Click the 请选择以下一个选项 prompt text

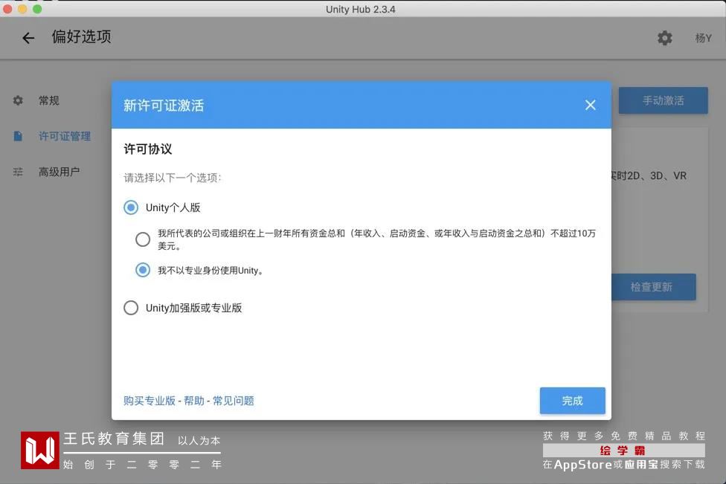[x=173, y=178]
